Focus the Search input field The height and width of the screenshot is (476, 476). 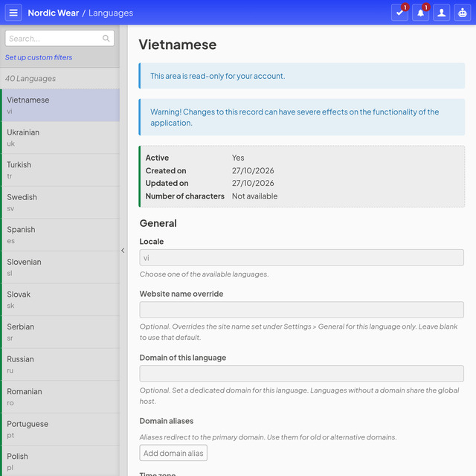59,38
